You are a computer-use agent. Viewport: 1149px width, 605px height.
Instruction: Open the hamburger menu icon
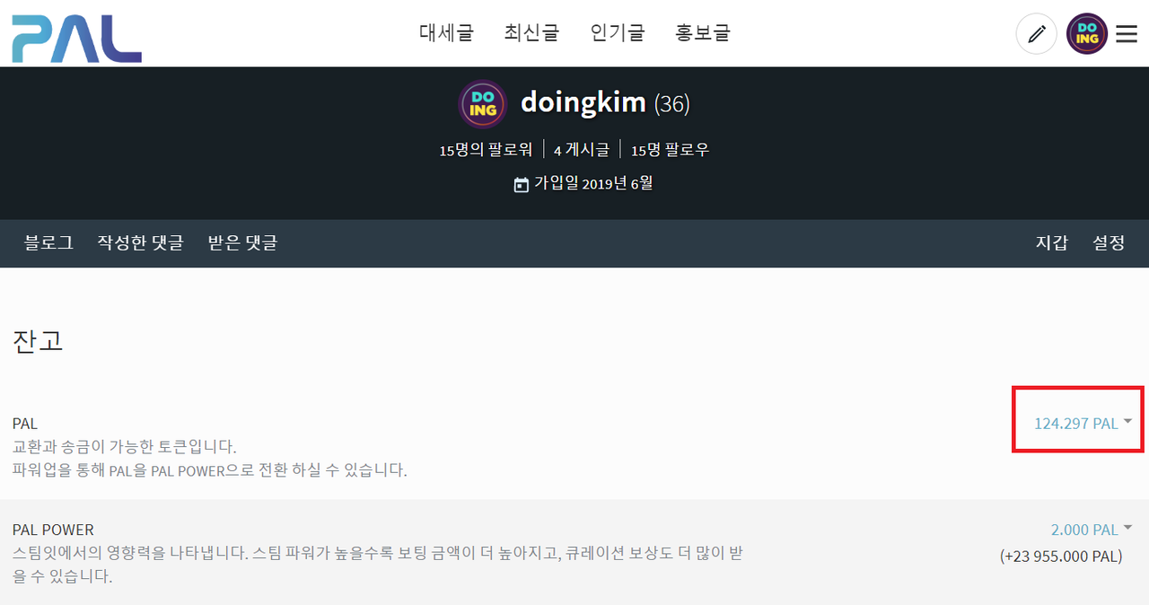[x=1126, y=34]
